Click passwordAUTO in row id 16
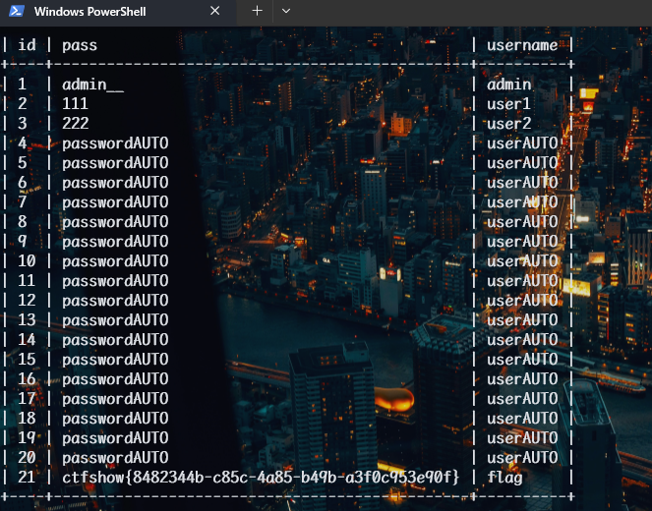 (x=115, y=379)
